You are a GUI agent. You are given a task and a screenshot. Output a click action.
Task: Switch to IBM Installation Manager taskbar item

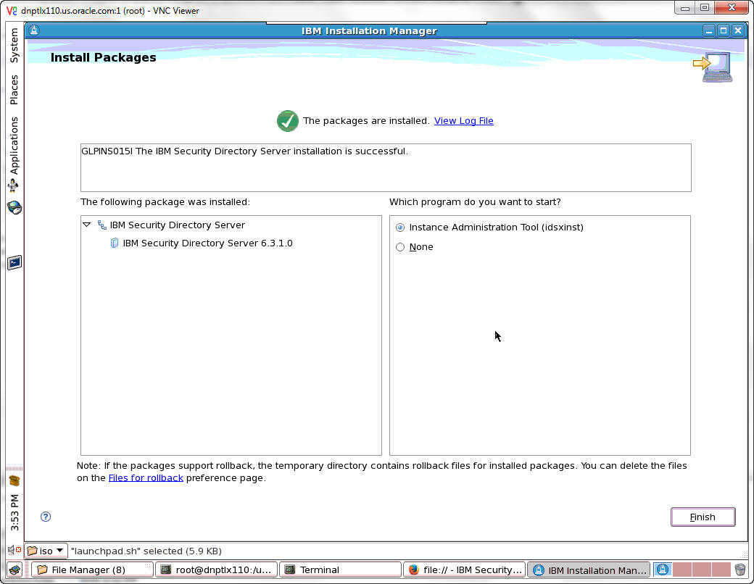(x=589, y=570)
